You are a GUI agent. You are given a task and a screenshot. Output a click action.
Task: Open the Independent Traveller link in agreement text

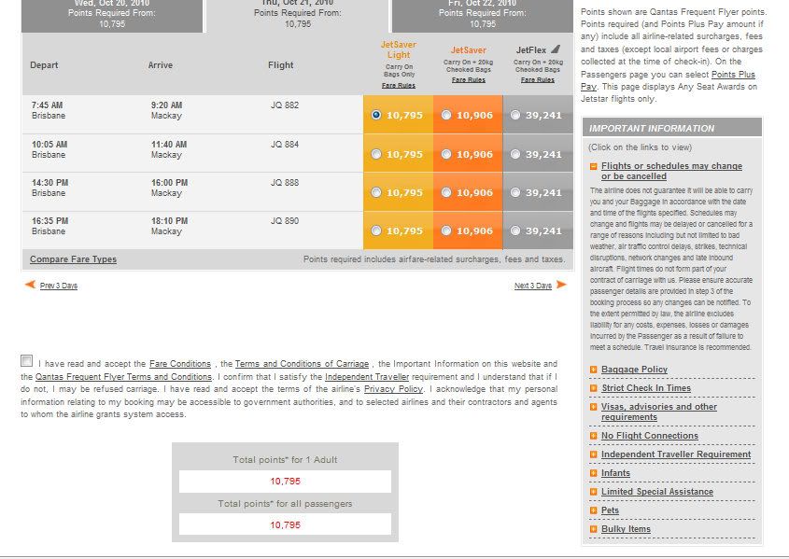[367, 376]
